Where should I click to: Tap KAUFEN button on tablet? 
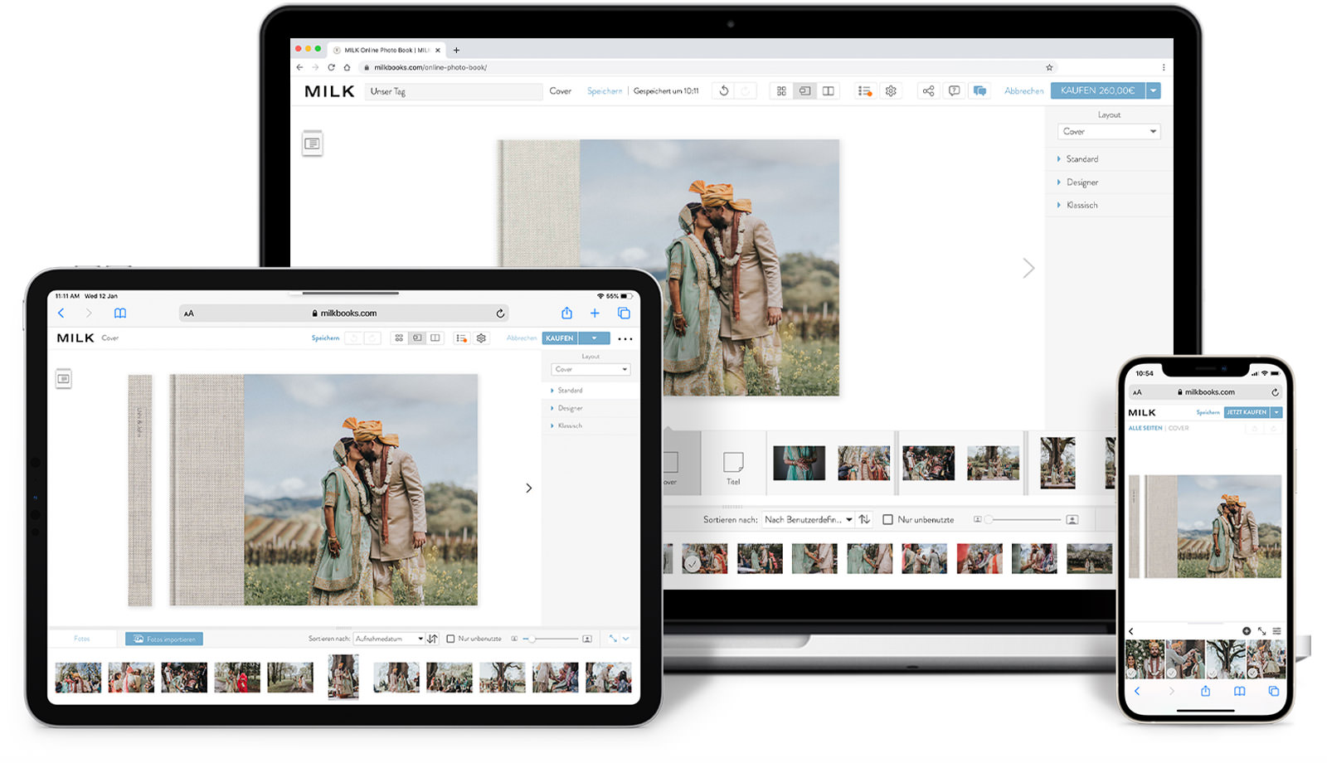pos(560,338)
